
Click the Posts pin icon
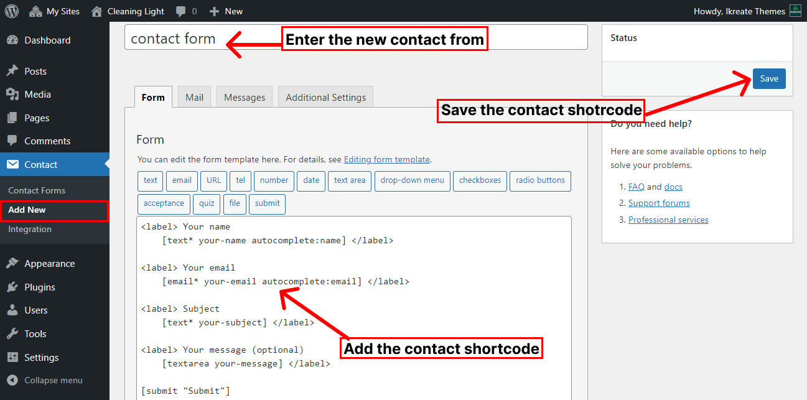pyautogui.click(x=12, y=71)
